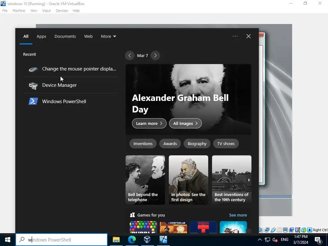Show hidden system tray icons
Image resolution: width=328 pixels, height=246 pixels.
pos(259,240)
